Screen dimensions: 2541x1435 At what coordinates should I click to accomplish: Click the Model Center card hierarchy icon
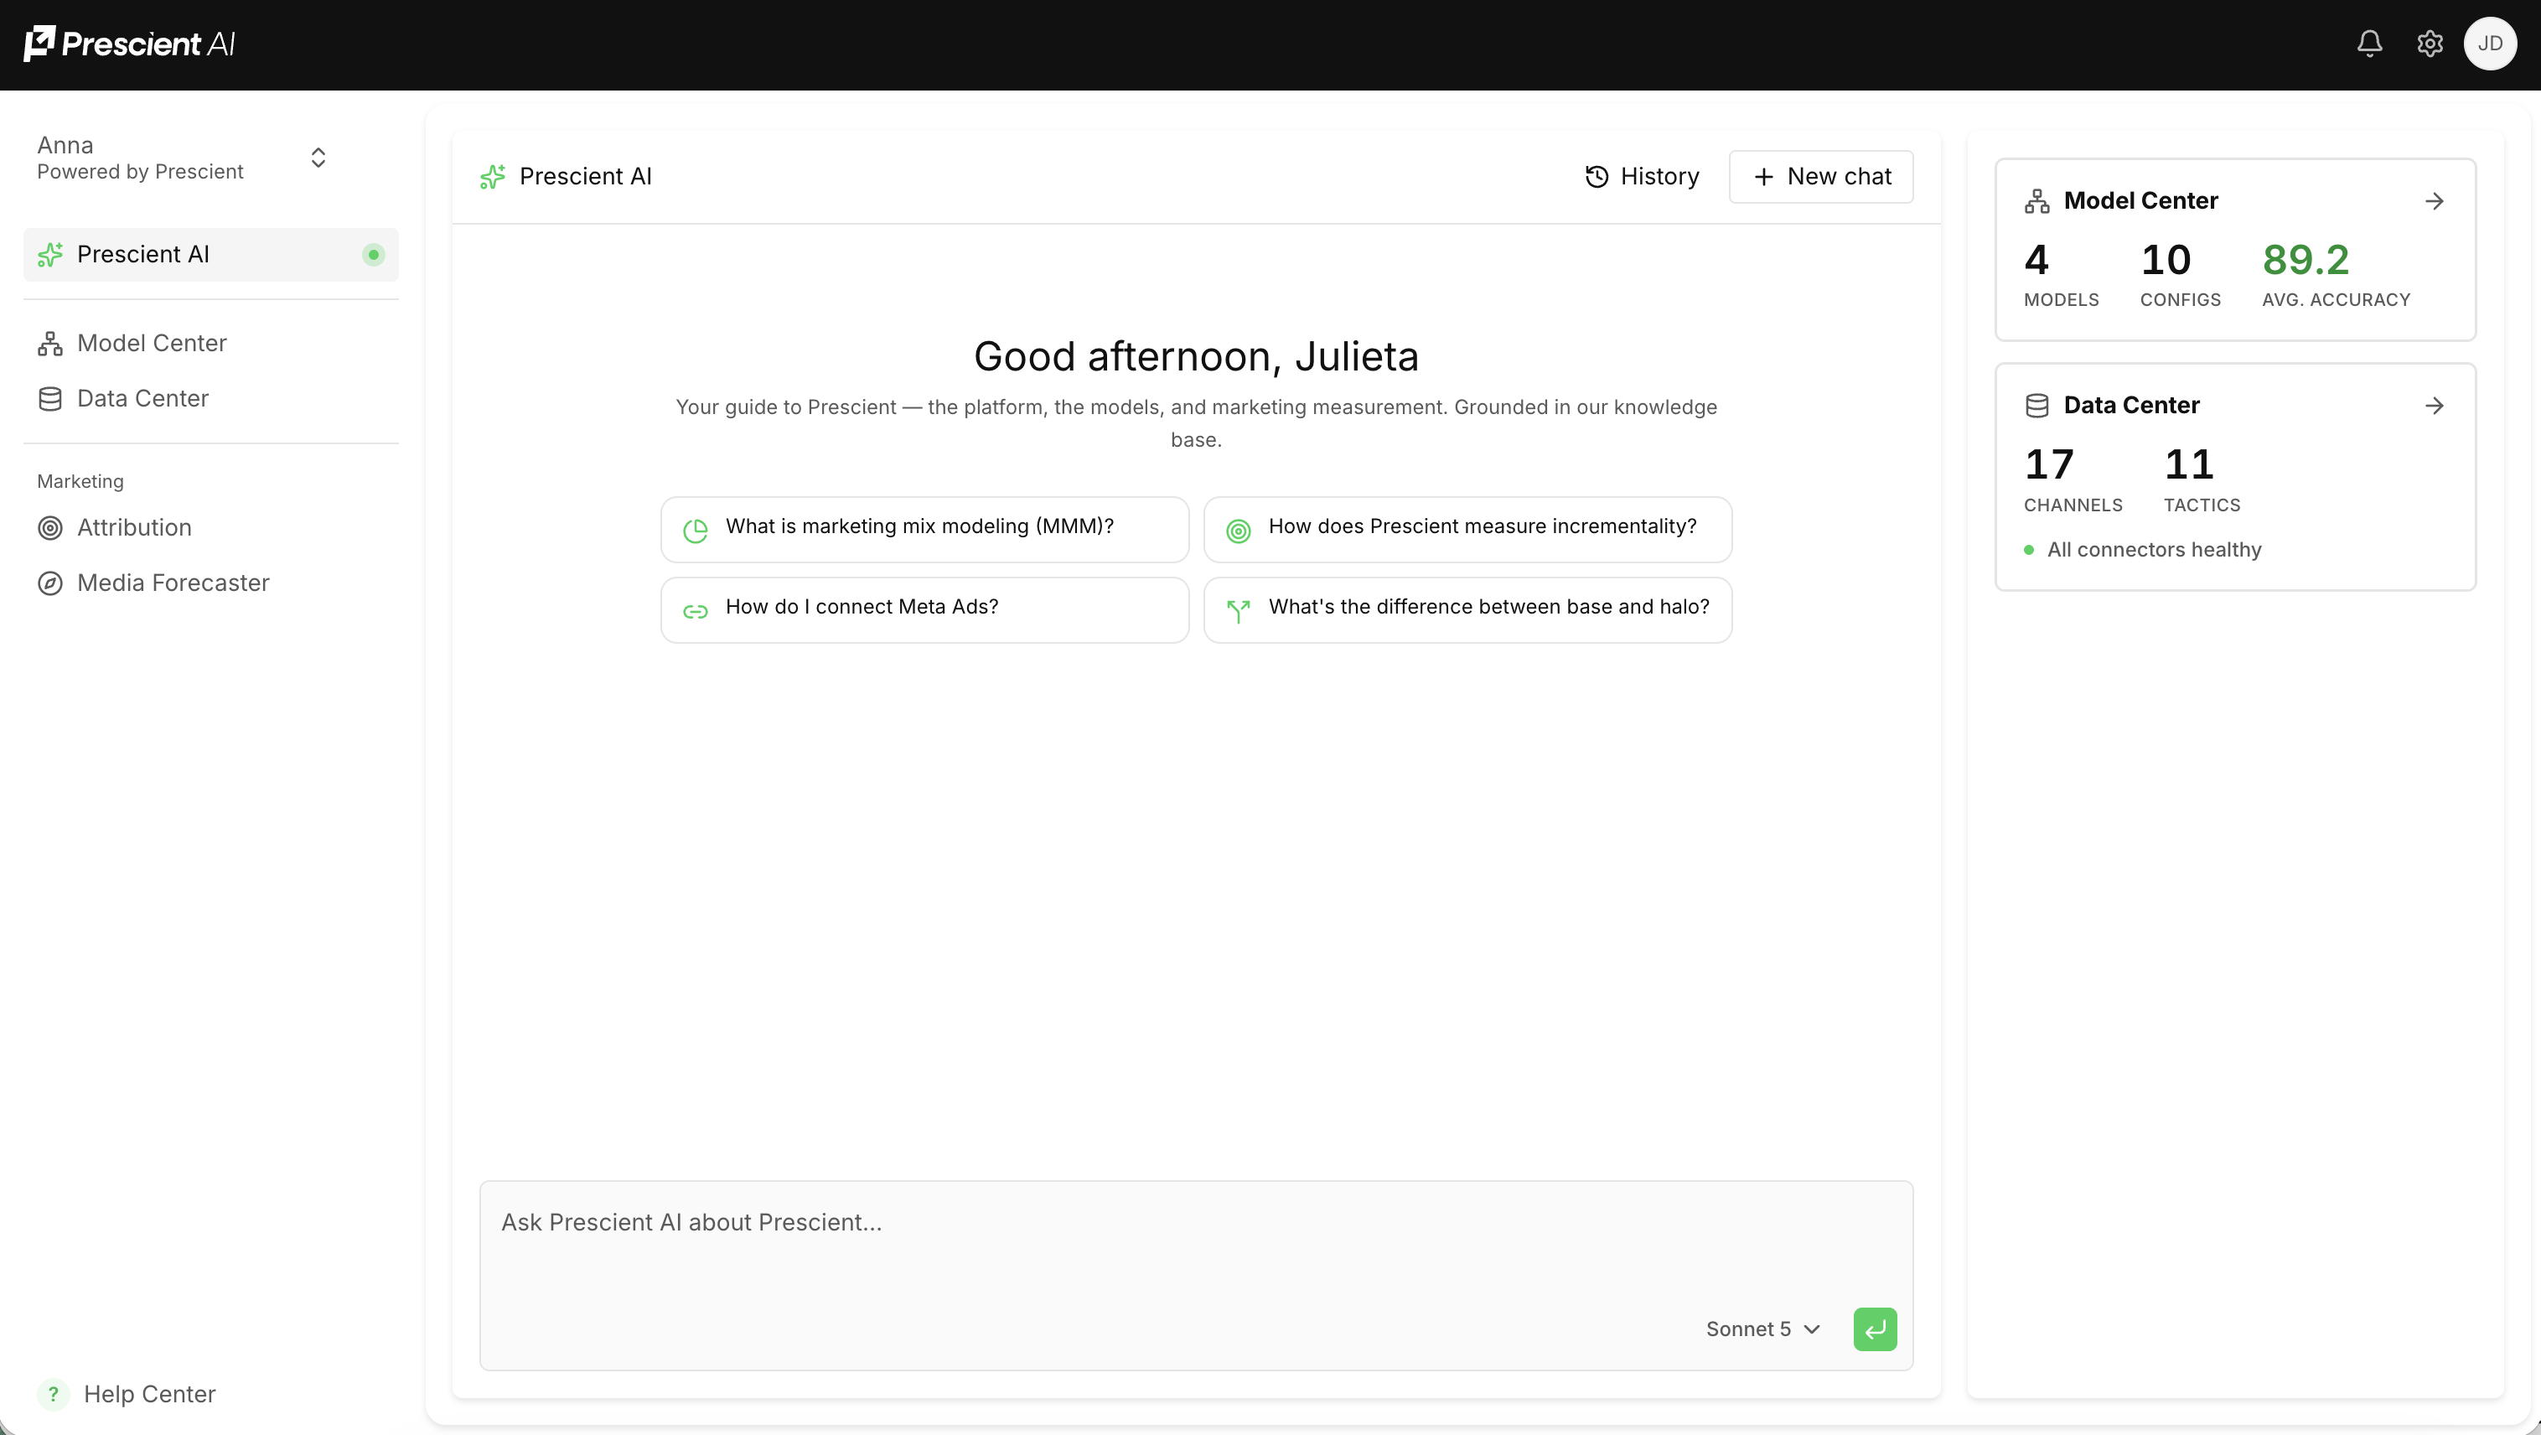pyautogui.click(x=2037, y=201)
